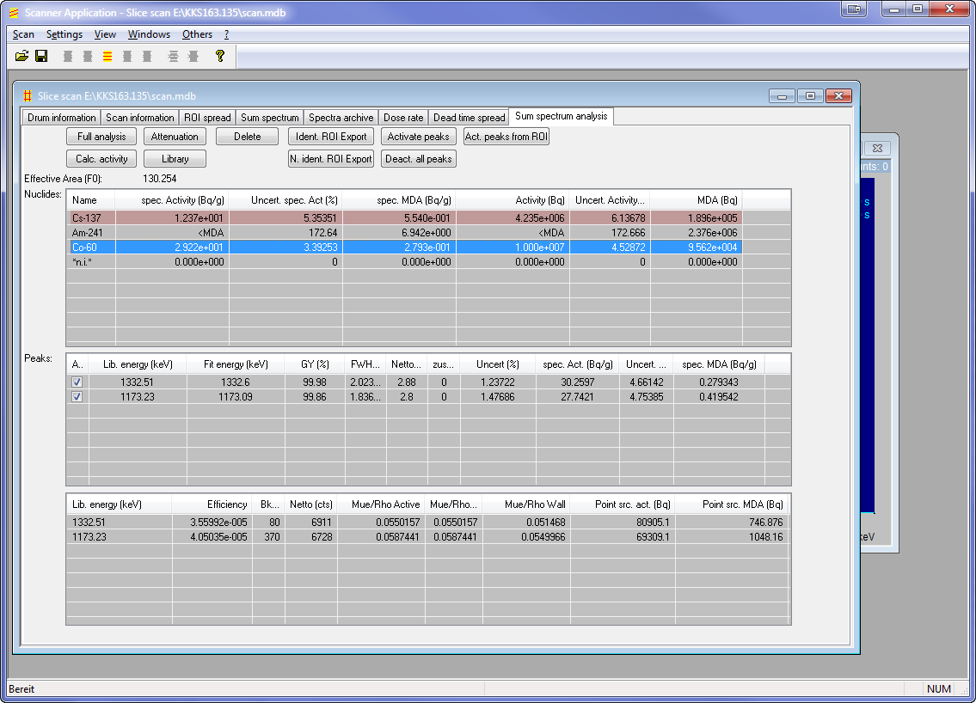Click Act. peaks from ROI button
This screenshot has width=976, height=703.
coord(506,137)
